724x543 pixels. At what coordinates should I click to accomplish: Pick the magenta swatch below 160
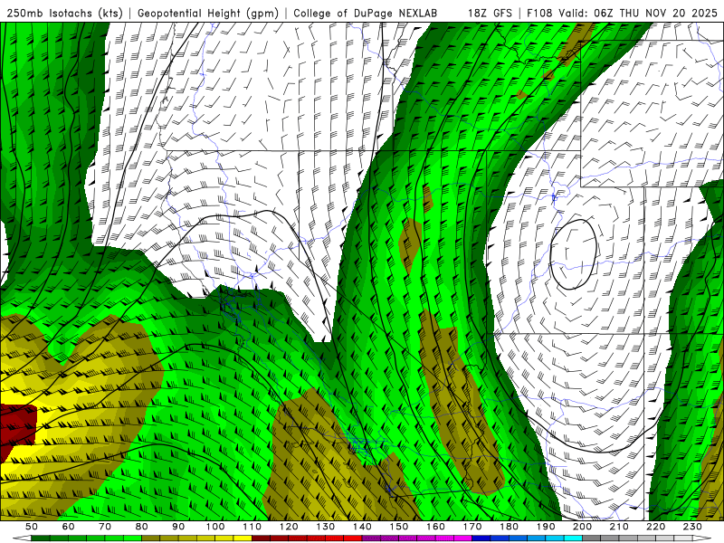[444, 538]
